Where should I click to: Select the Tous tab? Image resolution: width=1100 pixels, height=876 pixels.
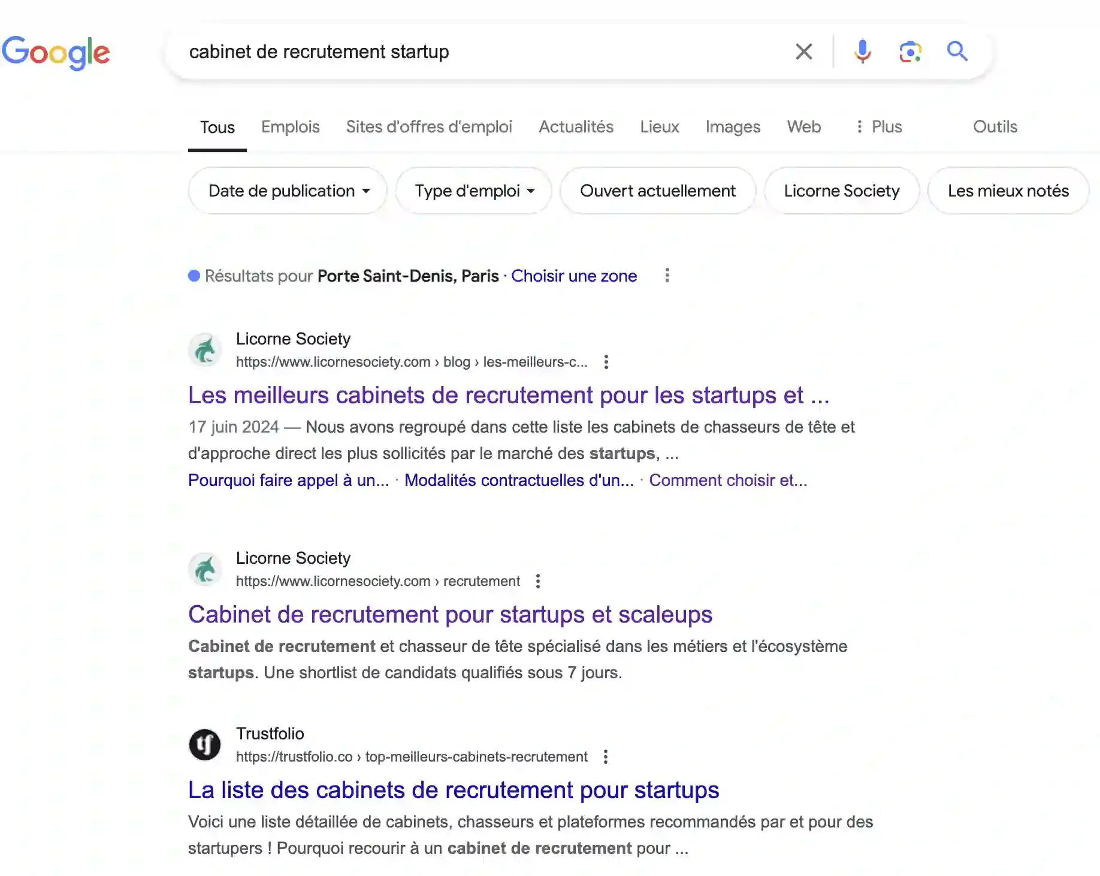(x=217, y=127)
